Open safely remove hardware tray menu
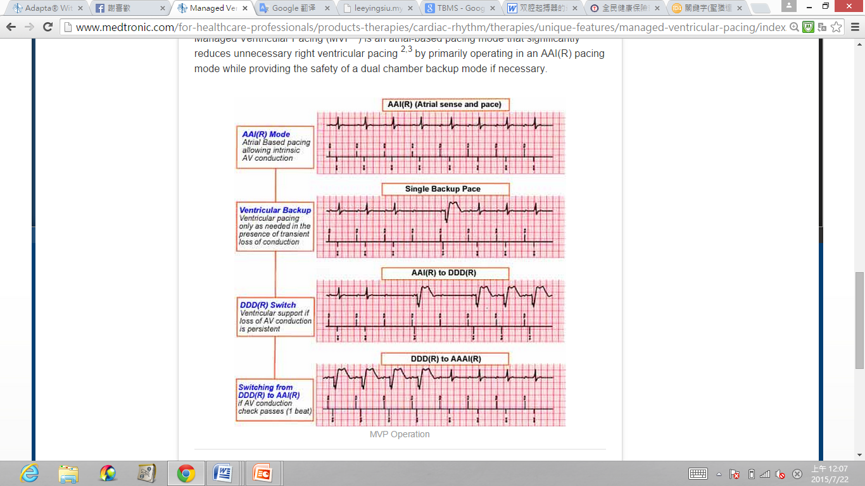This screenshot has width=865, height=486. coord(797,474)
